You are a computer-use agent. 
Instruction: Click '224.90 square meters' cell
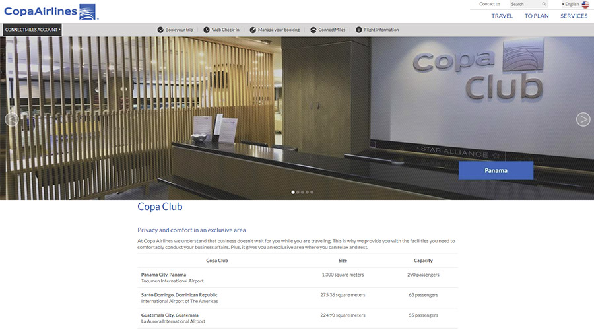(x=343, y=315)
